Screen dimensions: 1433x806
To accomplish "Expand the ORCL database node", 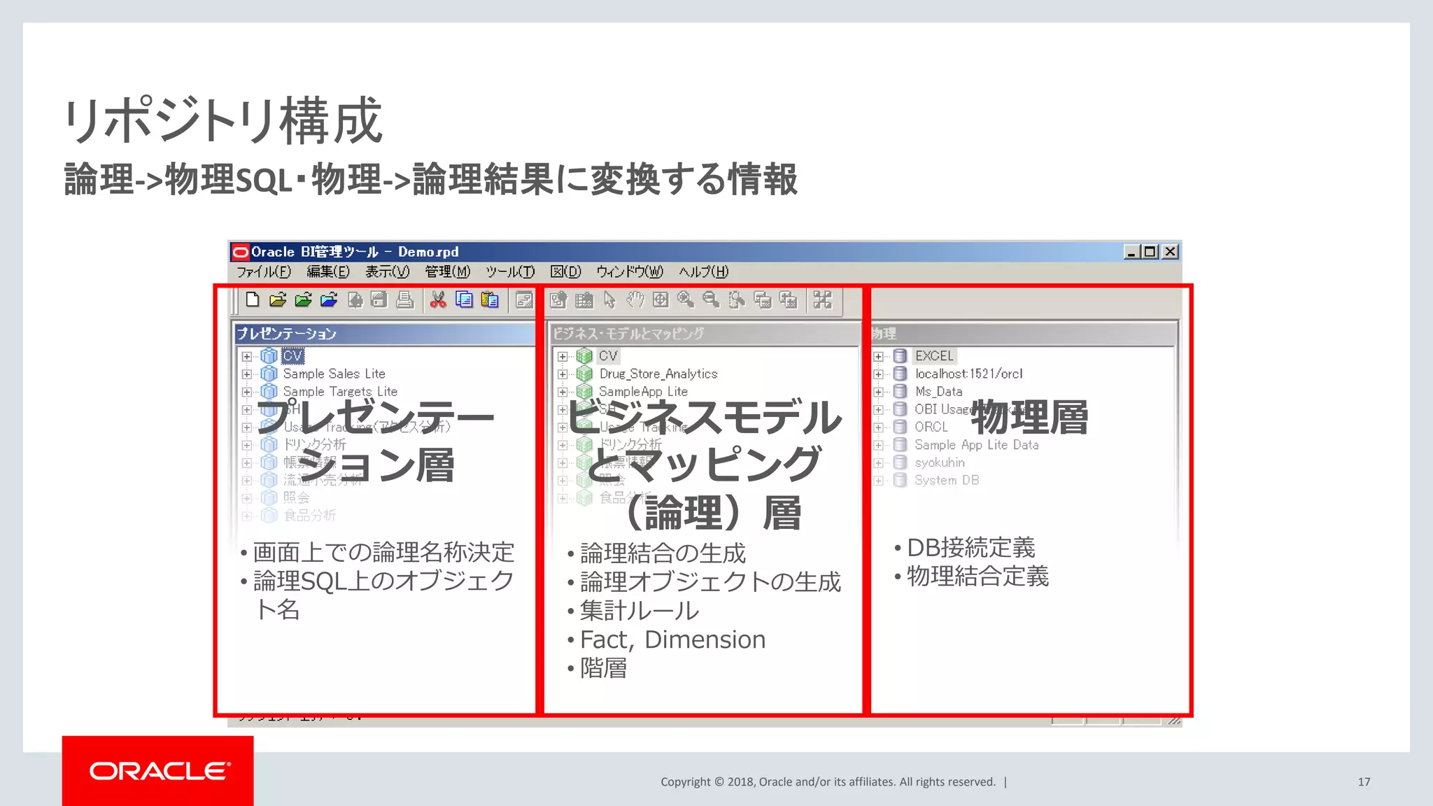I will [x=878, y=427].
